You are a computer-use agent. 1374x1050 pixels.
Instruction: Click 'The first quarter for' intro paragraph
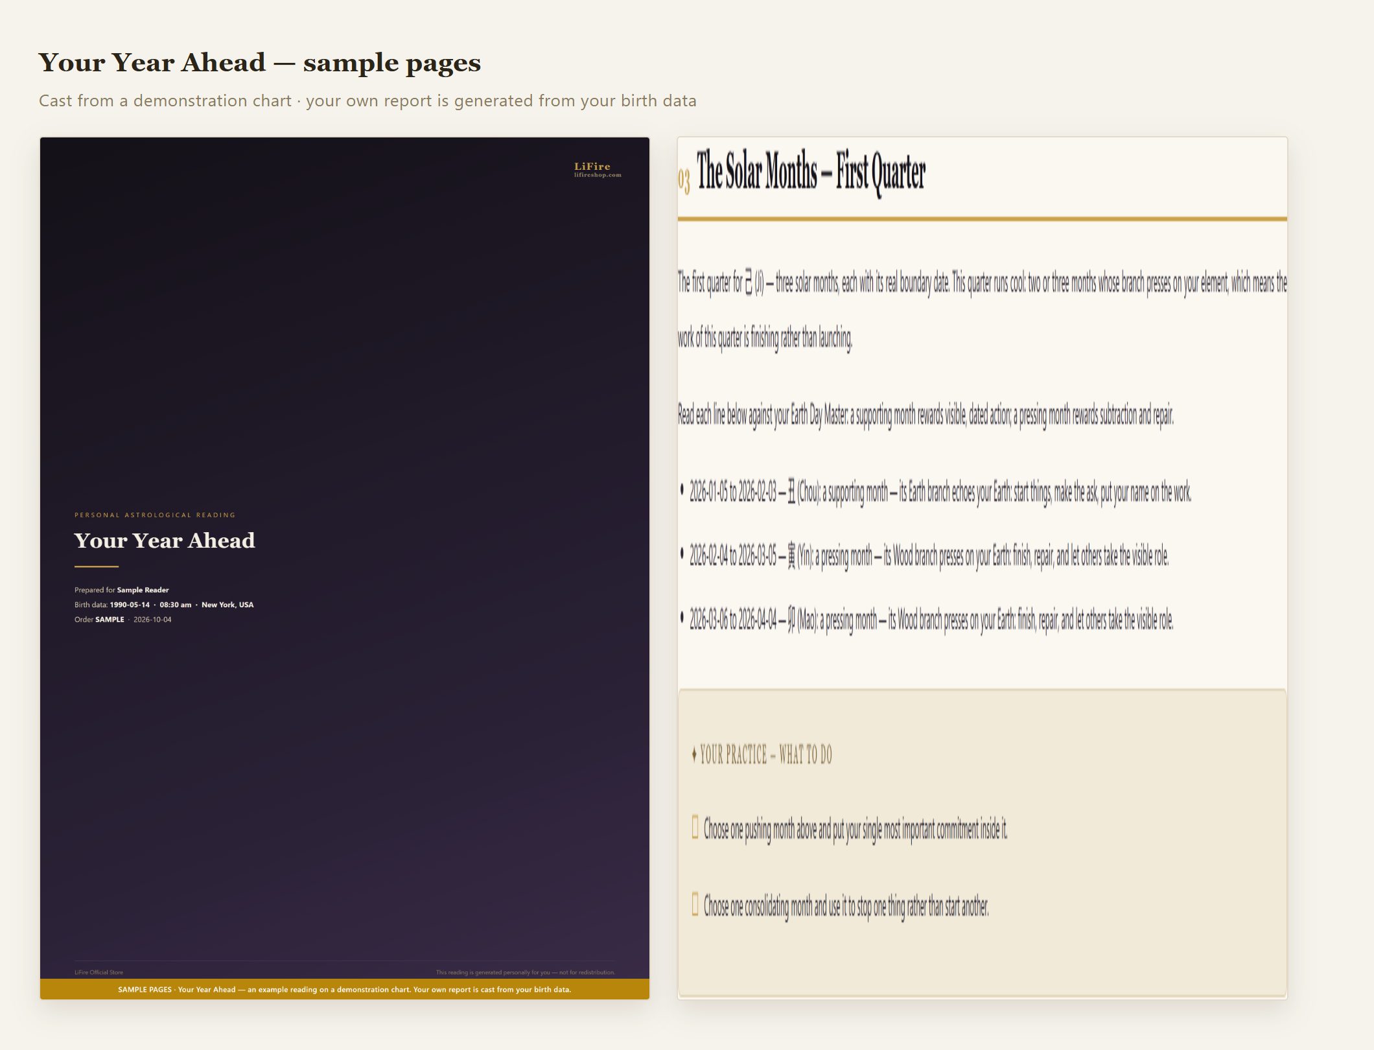(x=983, y=310)
